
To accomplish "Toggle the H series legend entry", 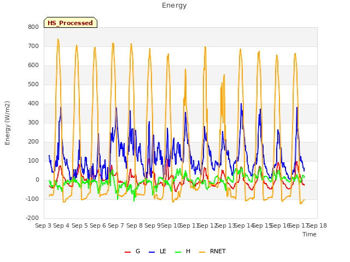I will pyautogui.click(x=183, y=252).
